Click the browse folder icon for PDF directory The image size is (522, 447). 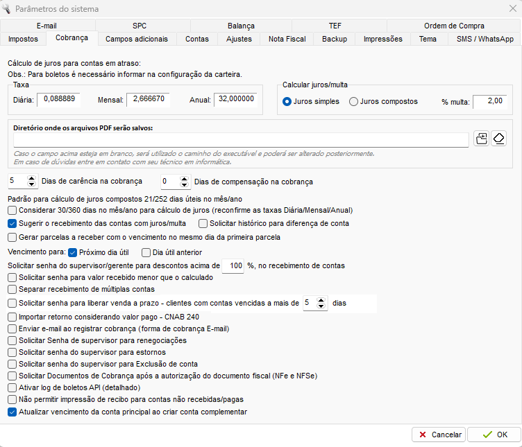(481, 139)
